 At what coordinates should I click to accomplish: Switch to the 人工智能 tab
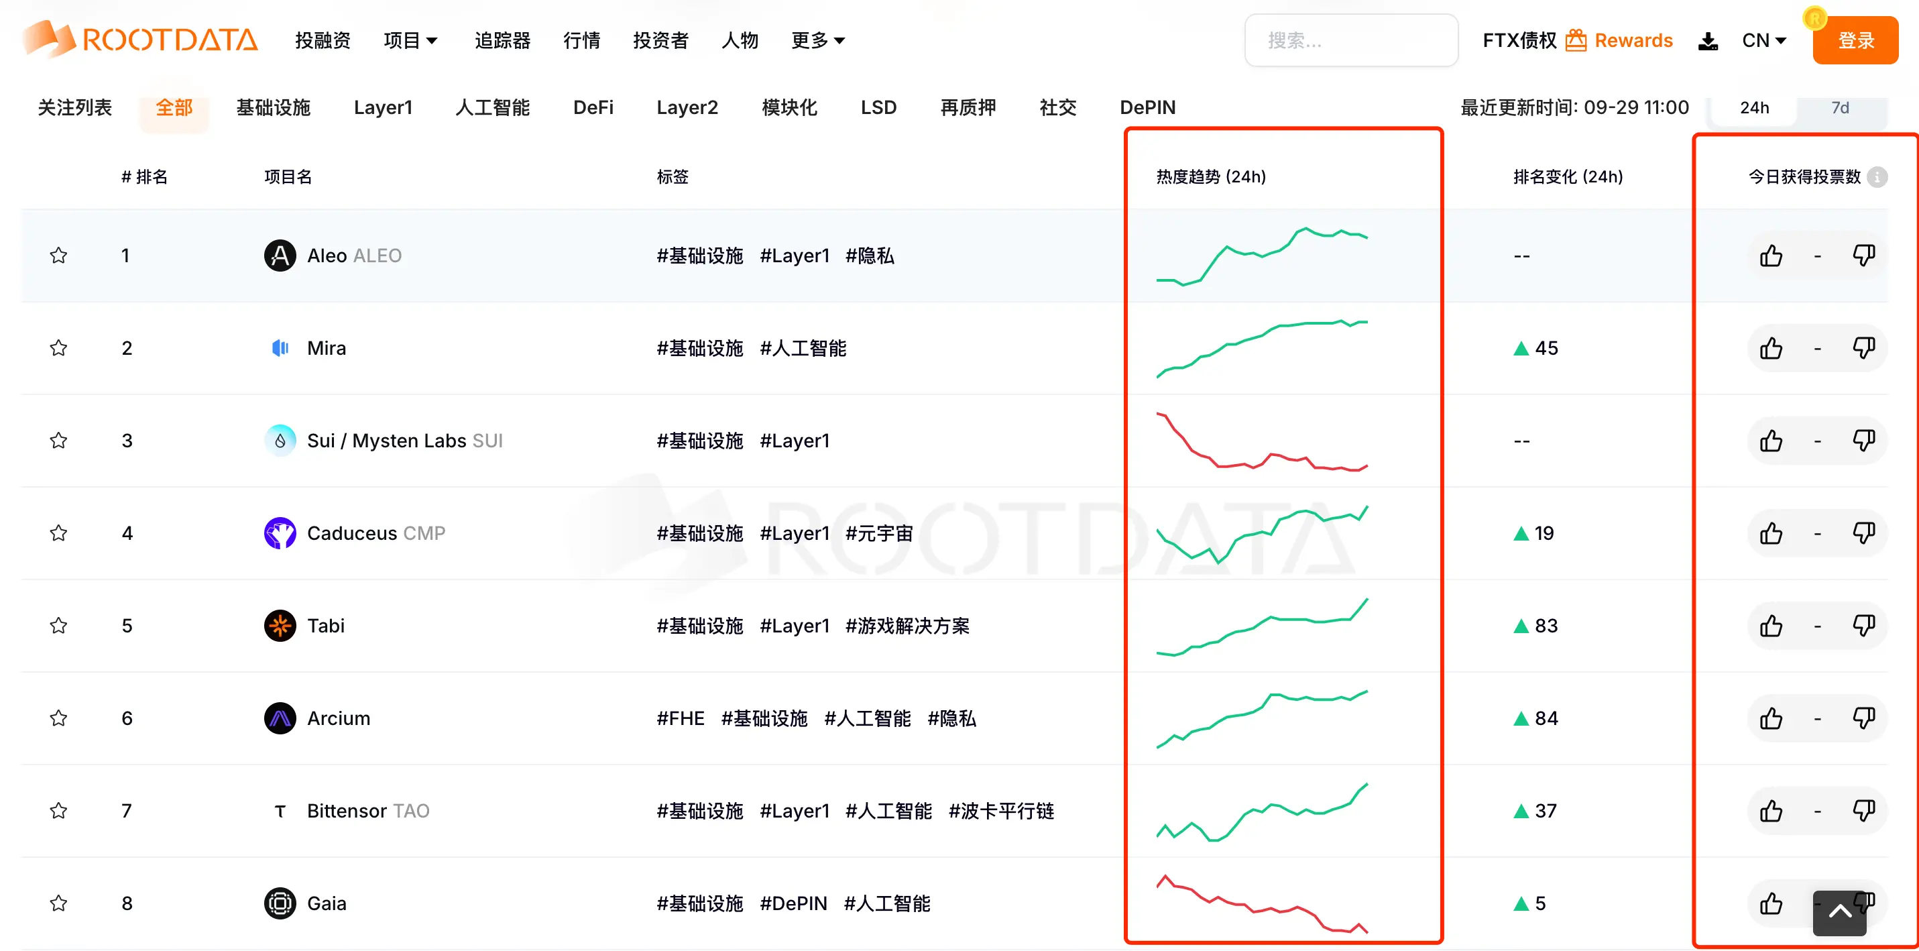[491, 107]
